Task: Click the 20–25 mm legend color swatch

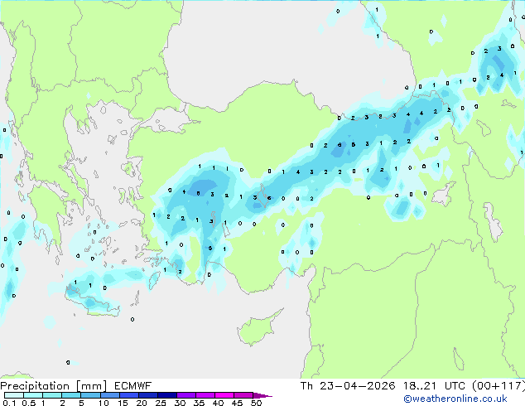Action: (x=148, y=395)
